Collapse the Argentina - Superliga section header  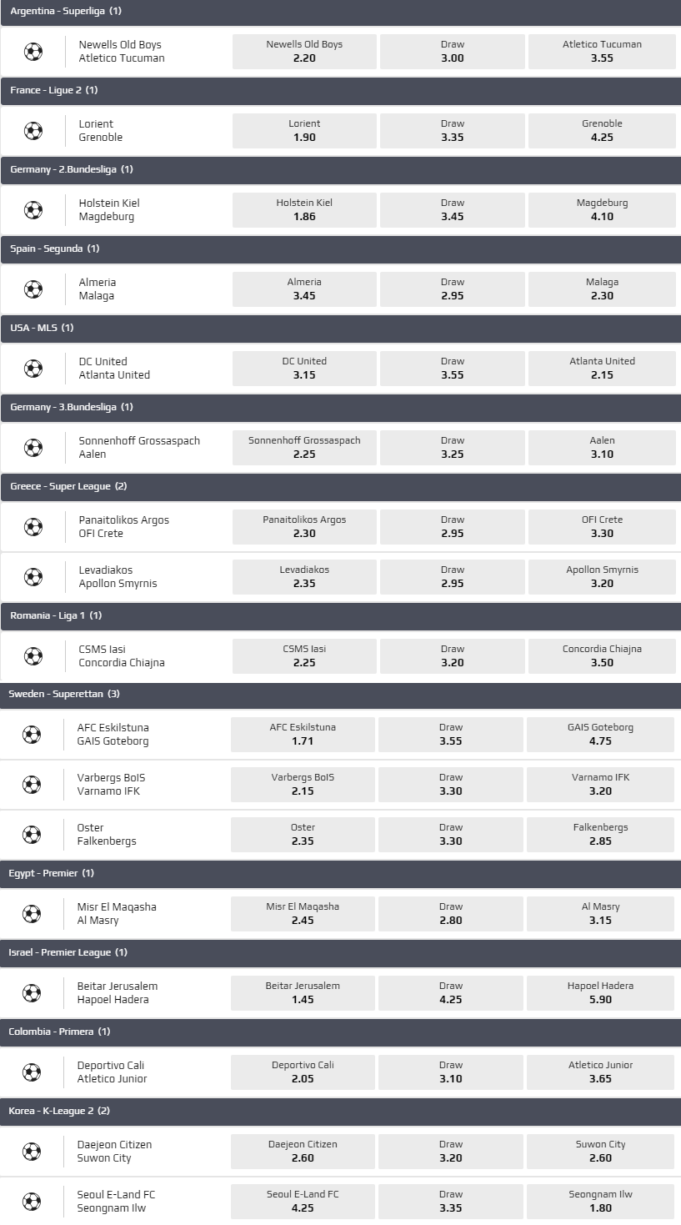tap(340, 11)
